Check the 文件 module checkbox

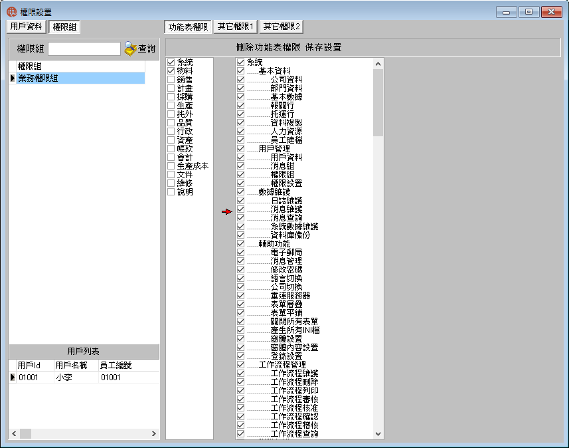click(x=171, y=174)
